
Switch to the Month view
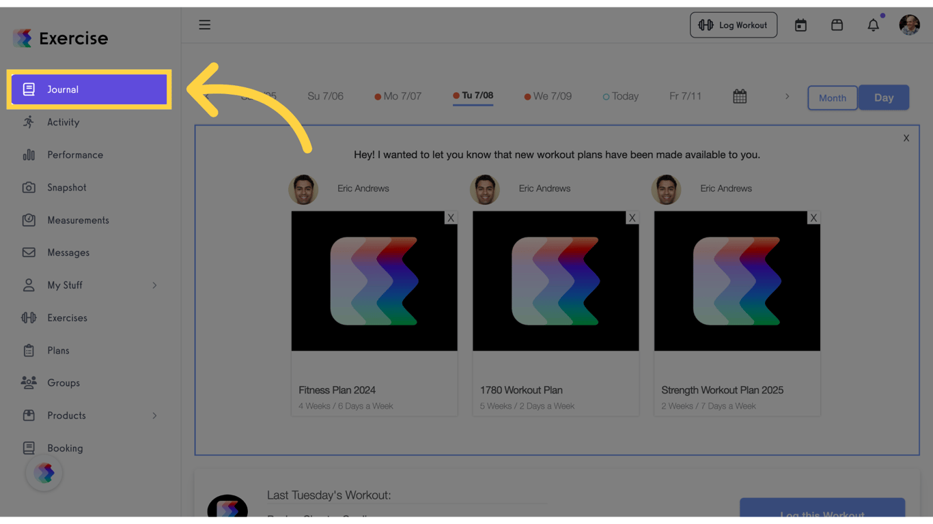tap(832, 97)
